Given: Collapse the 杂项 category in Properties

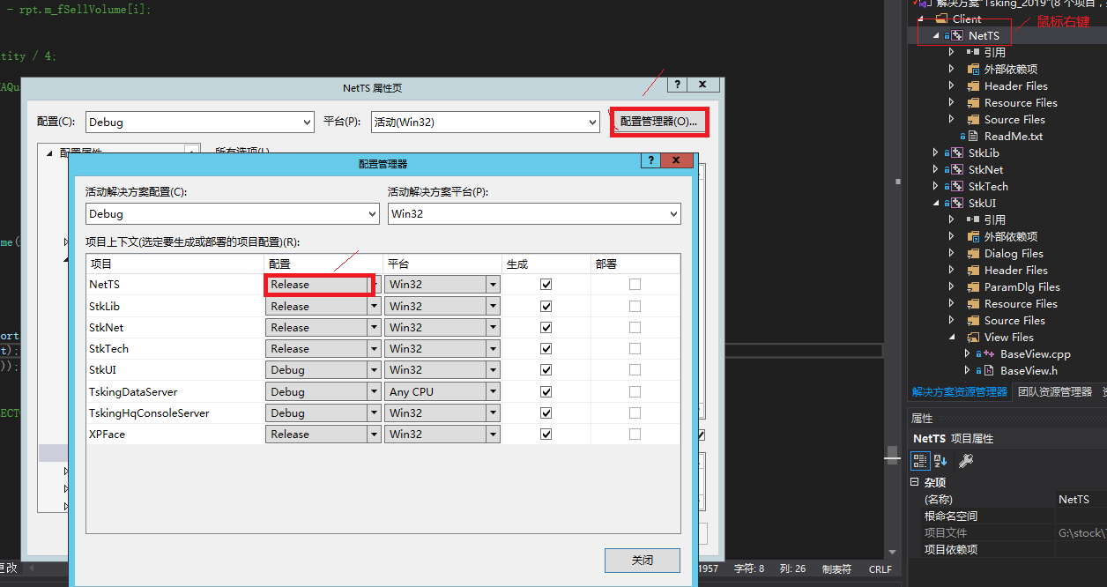Looking at the screenshot, I should click(x=914, y=482).
